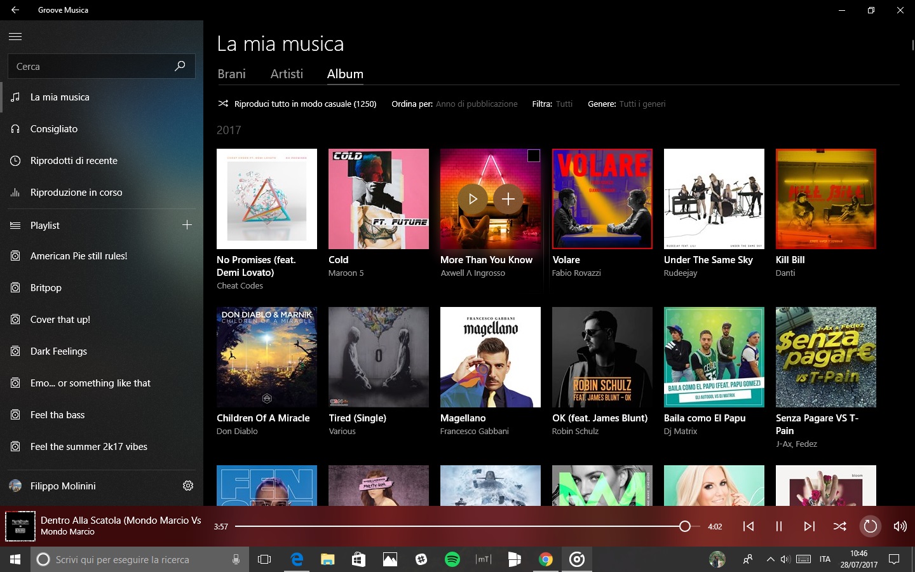Select the Album tab
This screenshot has height=572, width=915.
[x=345, y=74]
